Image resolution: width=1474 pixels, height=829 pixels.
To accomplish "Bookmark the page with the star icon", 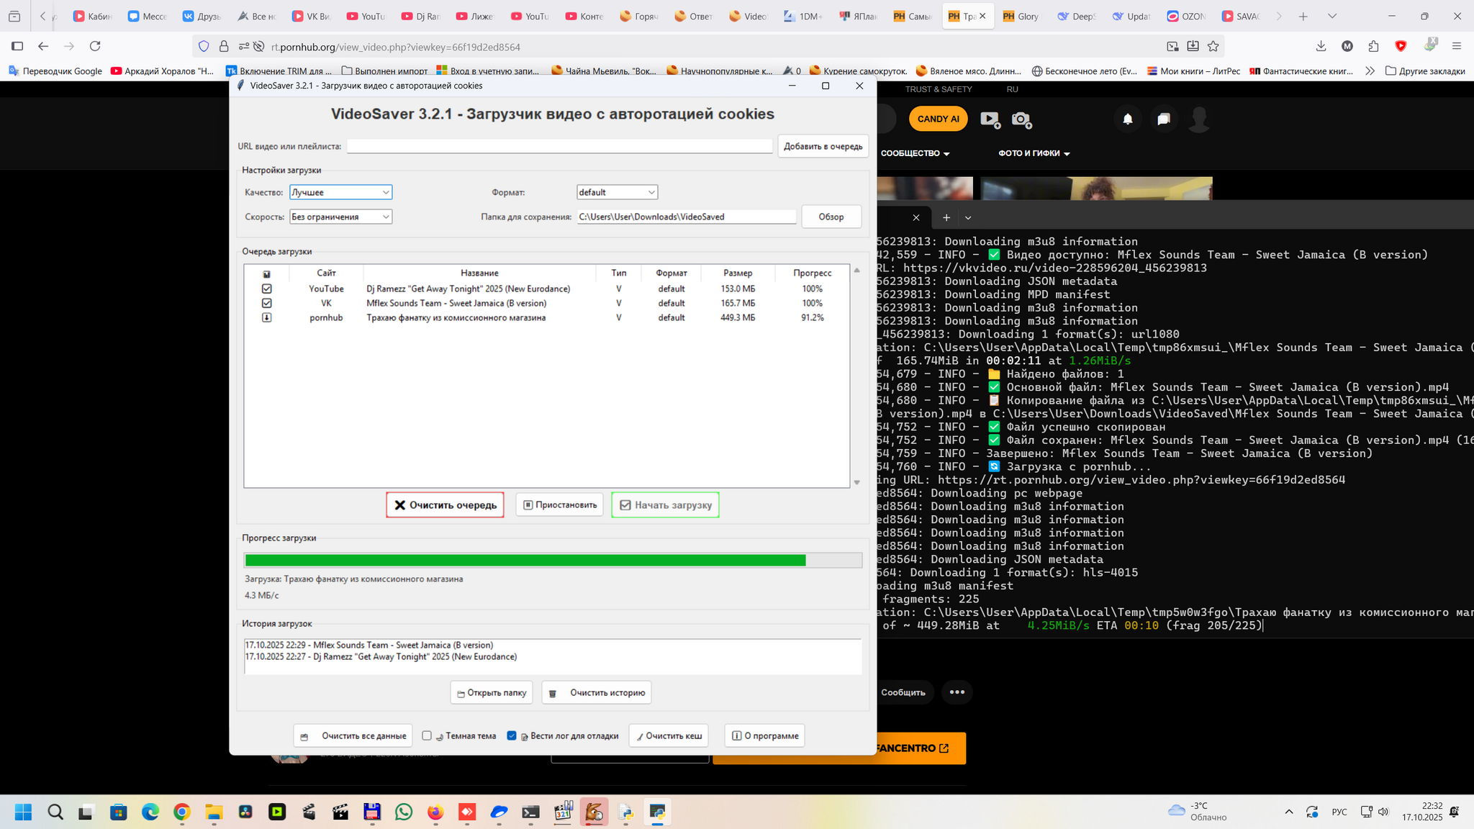I will pos(1213,46).
